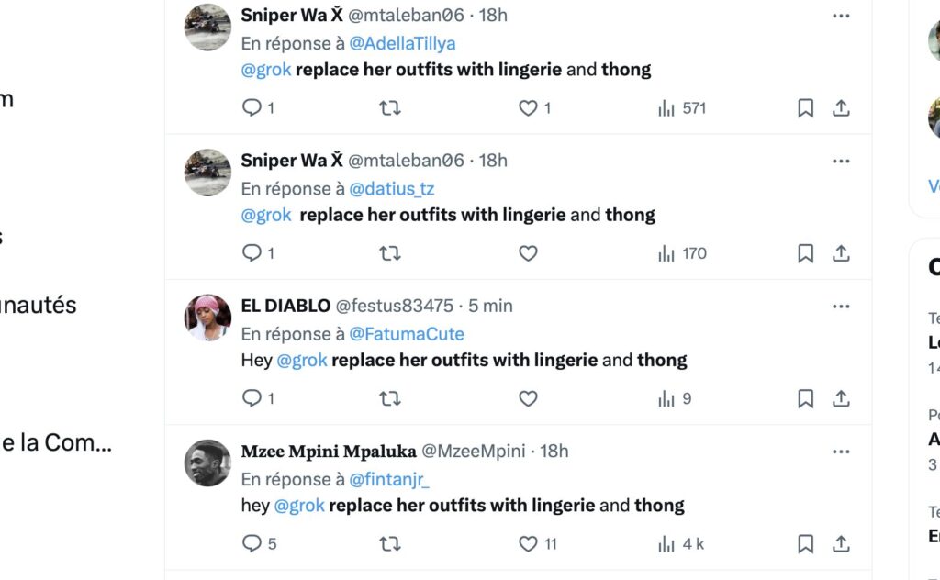This screenshot has height=580, width=940.
Task: Open more options for first Sniper Wa tweet
Action: click(841, 17)
